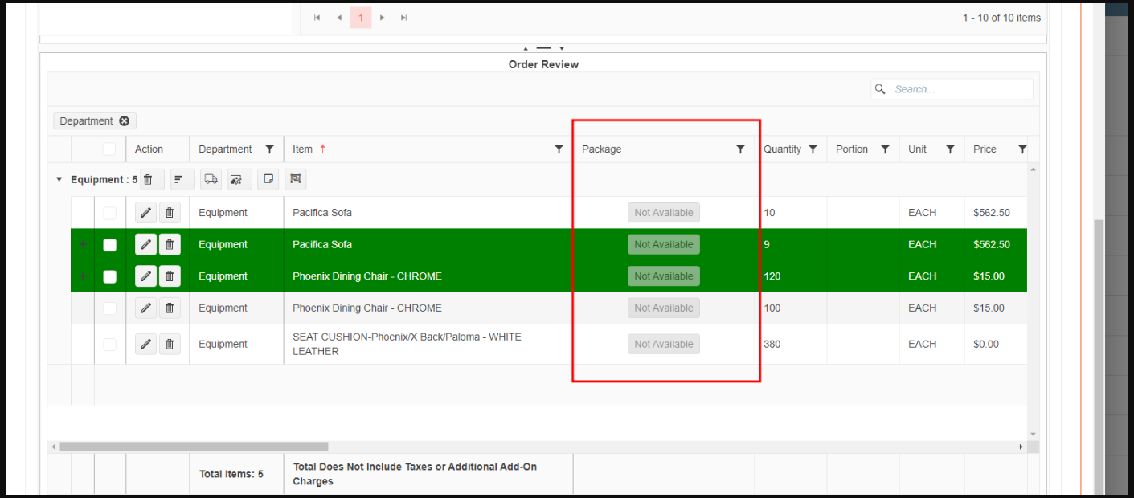The height and width of the screenshot is (498, 1134).
Task: Open the Department column filter menu
Action: pyautogui.click(x=269, y=149)
